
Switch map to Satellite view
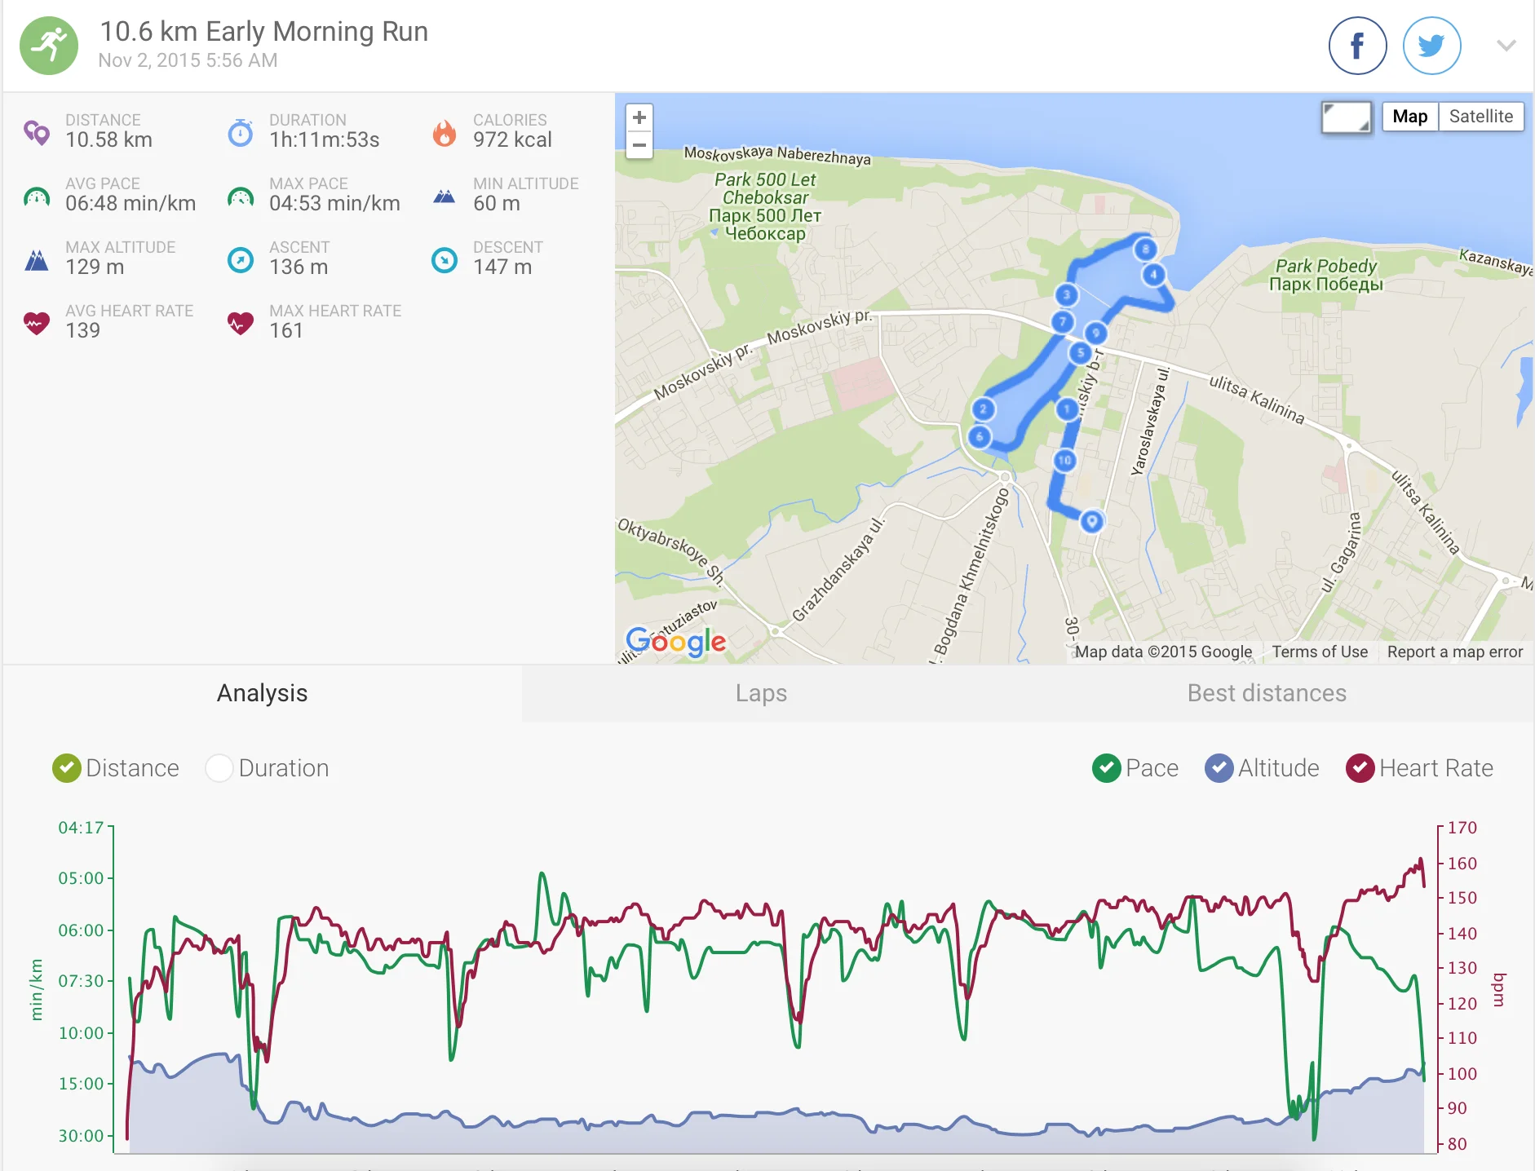coord(1480,117)
